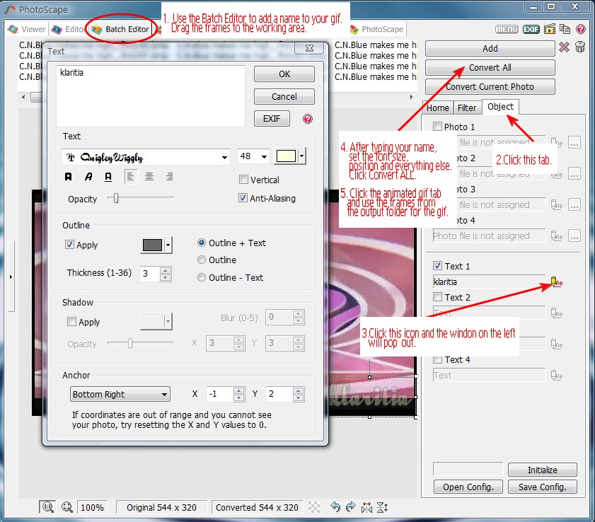Open text editor icon for Text 1

click(x=557, y=282)
